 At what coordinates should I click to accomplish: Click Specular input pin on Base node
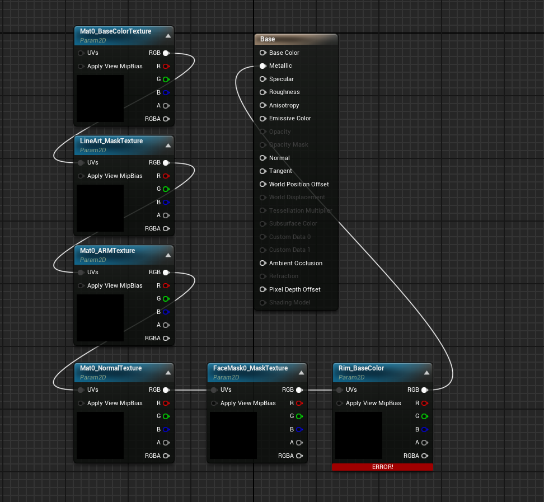(x=263, y=79)
